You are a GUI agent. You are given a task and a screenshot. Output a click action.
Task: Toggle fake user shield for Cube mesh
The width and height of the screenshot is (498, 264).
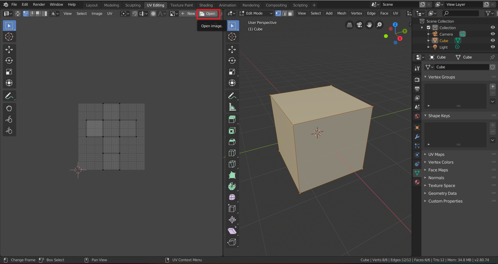click(x=493, y=67)
